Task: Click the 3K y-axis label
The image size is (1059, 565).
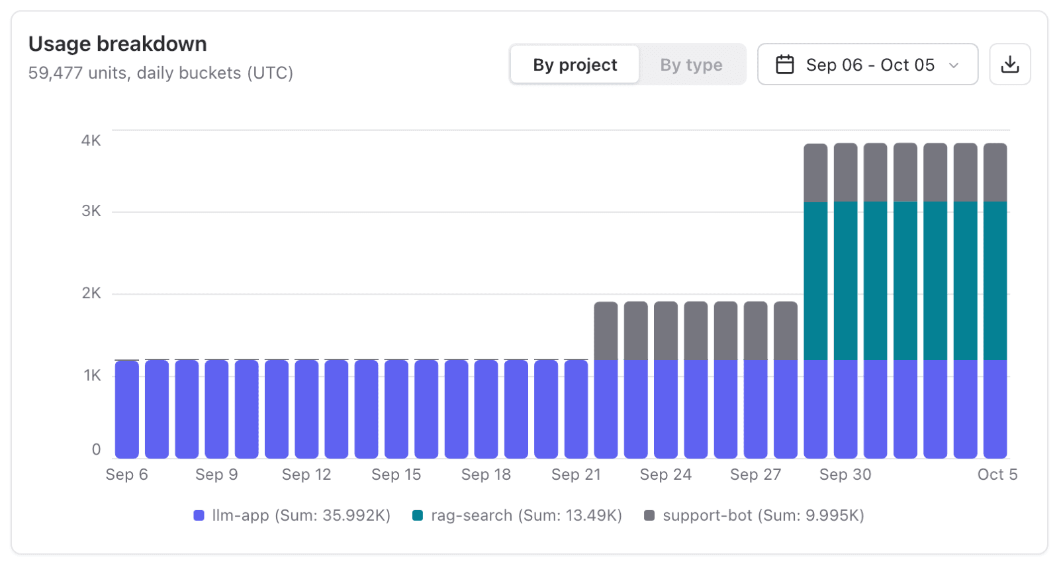Action: point(91,211)
